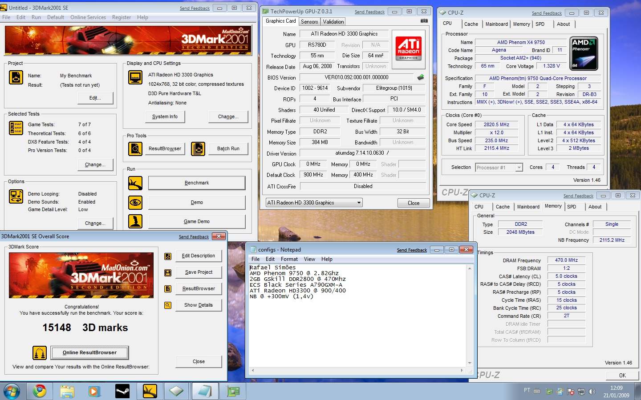
Task: Click Save Project button in Overall Score
Action: (199, 272)
